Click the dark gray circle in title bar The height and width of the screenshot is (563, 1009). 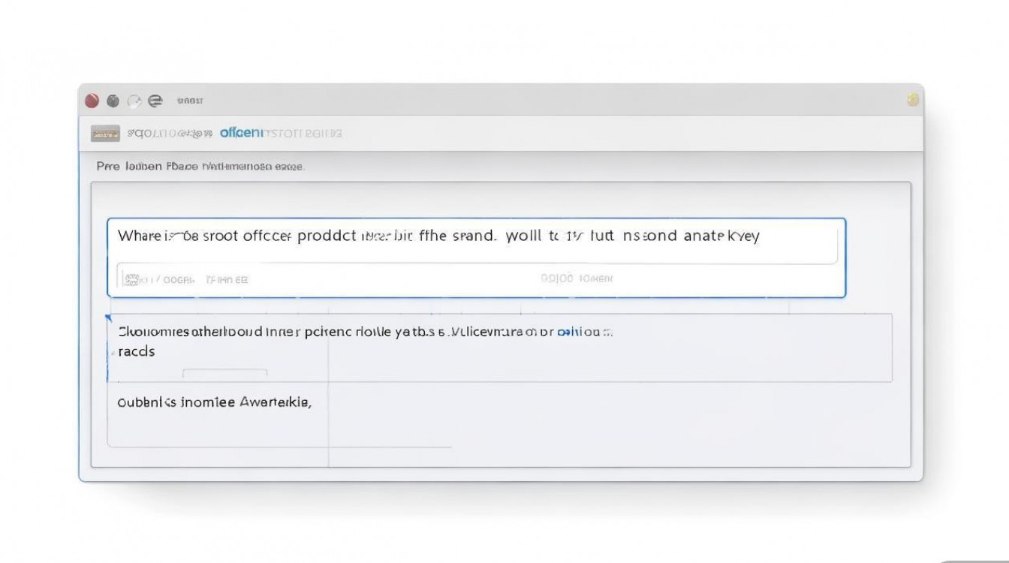pyautogui.click(x=113, y=101)
